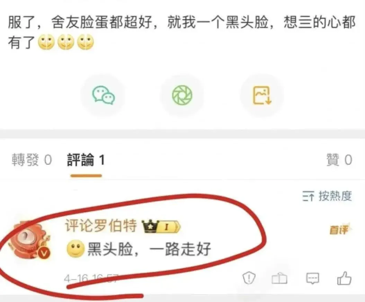
Task: Report the comment with the shield icon
Action: 249,278
